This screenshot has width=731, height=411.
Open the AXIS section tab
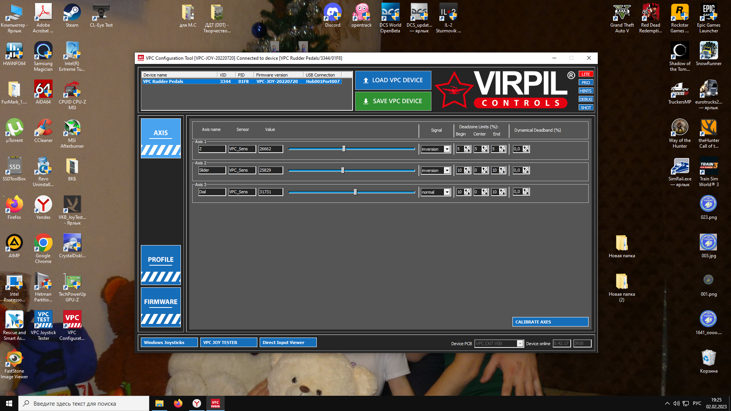pyautogui.click(x=161, y=138)
